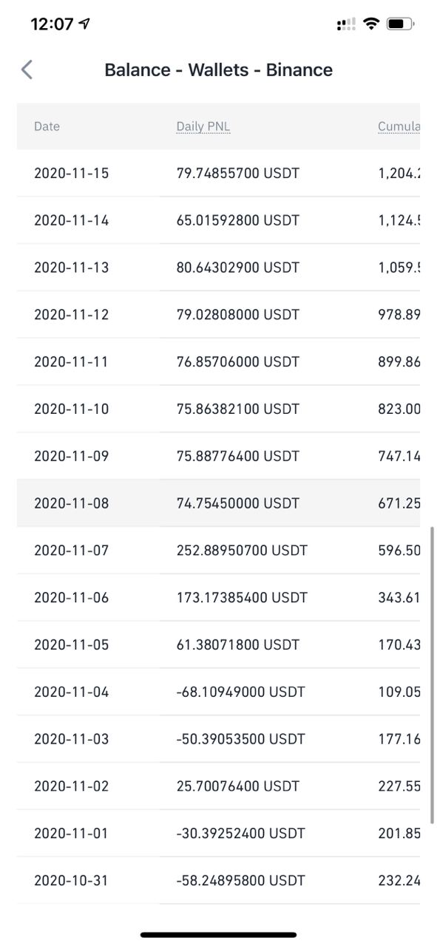This screenshot has width=437, height=946.
Task: Select the highlighted 2020-11-08 row
Action: (218, 503)
